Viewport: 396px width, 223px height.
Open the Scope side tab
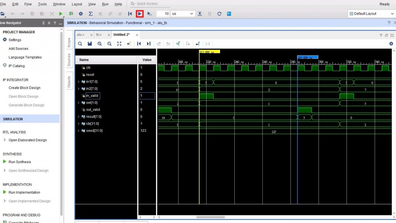click(x=69, y=42)
